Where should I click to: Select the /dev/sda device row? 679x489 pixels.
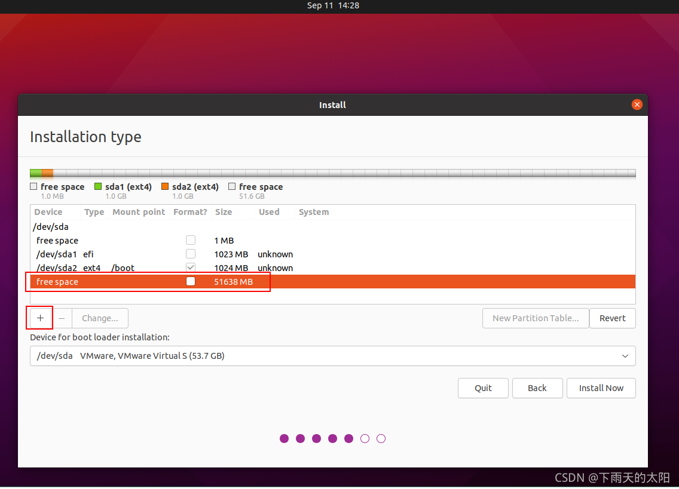pos(332,227)
